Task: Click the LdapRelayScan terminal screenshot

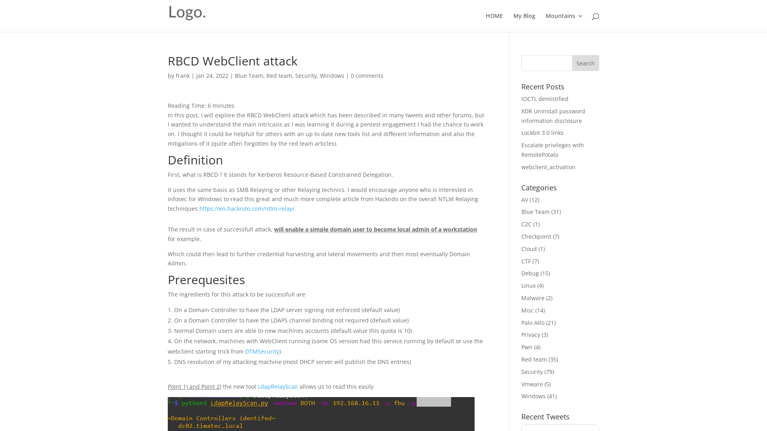Action: [321, 414]
